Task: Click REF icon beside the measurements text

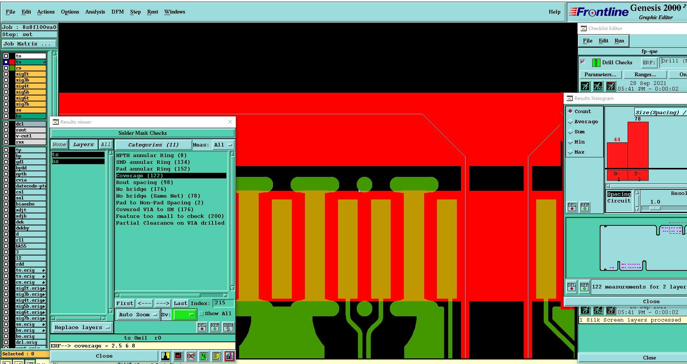Action: click(584, 287)
